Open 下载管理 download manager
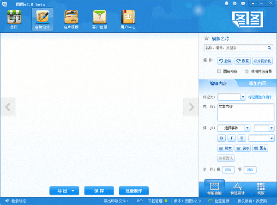Screen dimensions: 277x205 point(155,201)
